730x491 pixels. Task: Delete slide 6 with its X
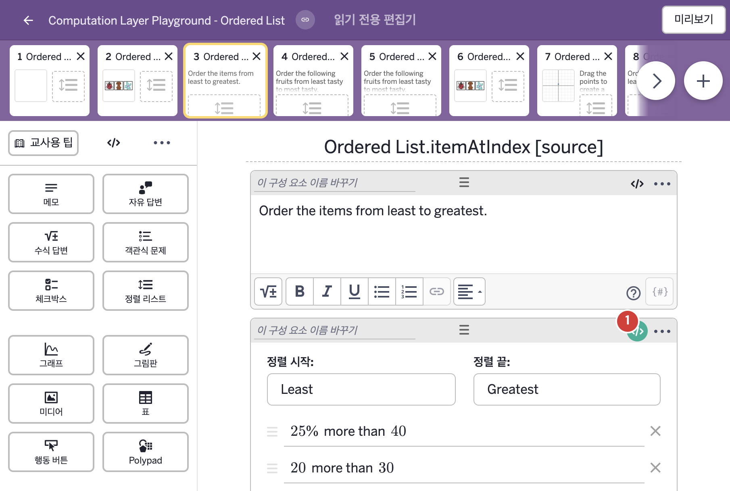[520, 56]
